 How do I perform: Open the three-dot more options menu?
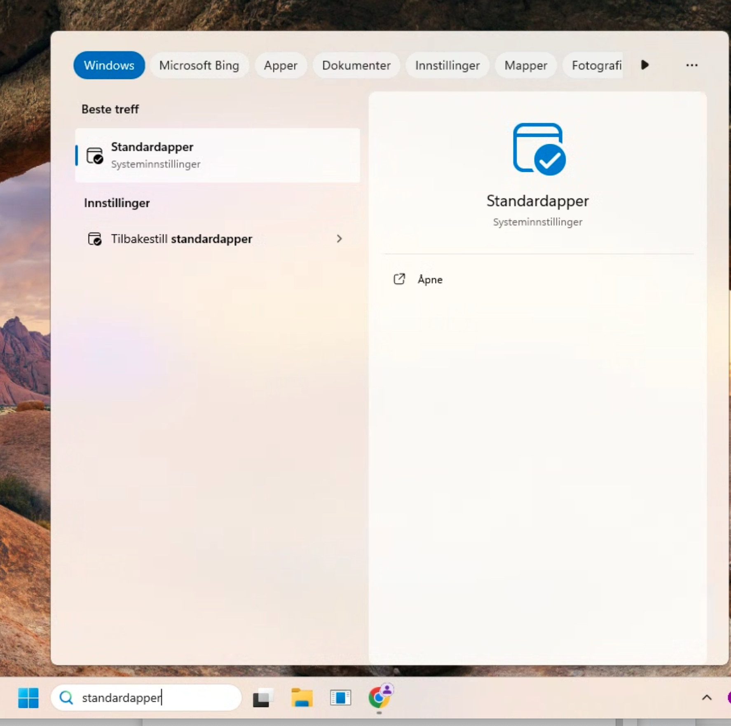pyautogui.click(x=692, y=65)
